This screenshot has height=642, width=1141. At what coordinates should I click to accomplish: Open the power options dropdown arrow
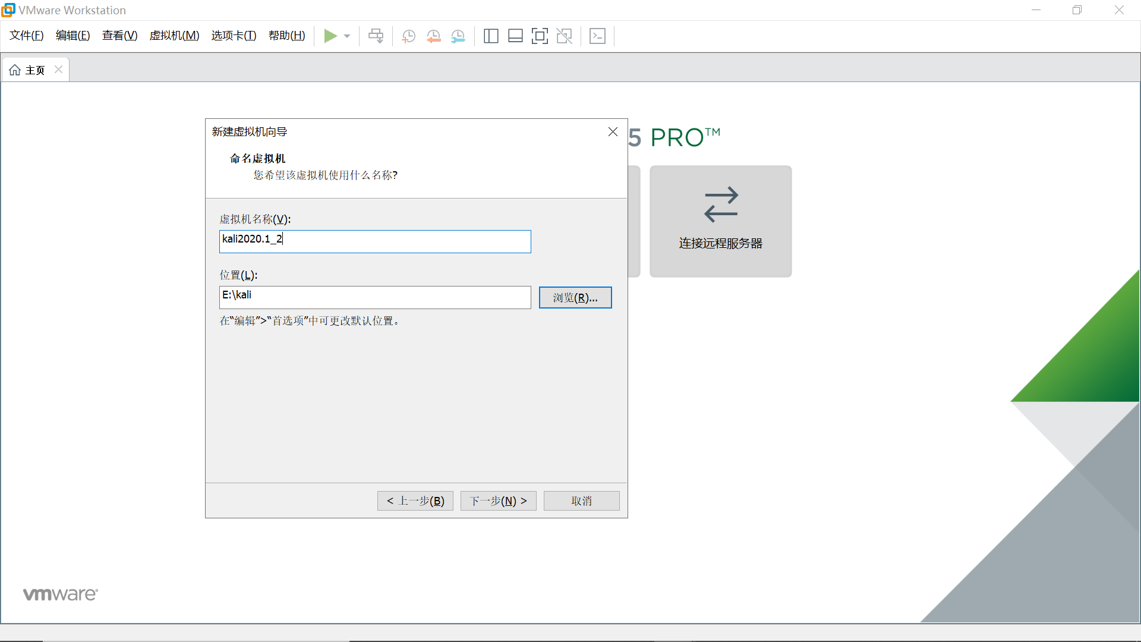pyautogui.click(x=347, y=36)
